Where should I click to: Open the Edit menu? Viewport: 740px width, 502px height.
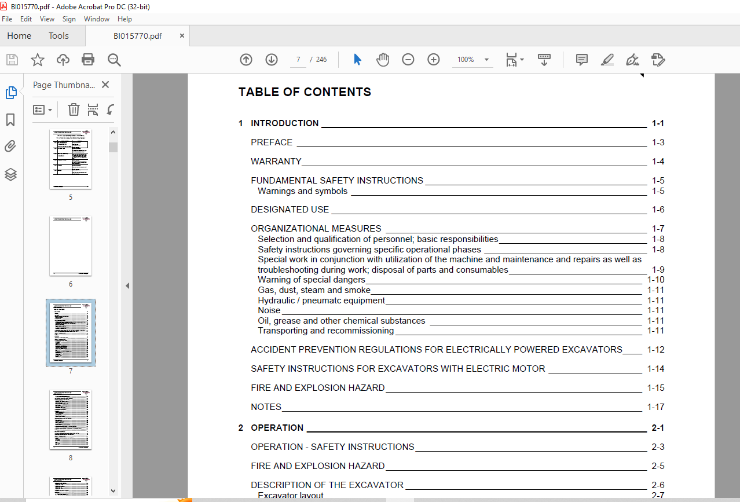(x=26, y=19)
